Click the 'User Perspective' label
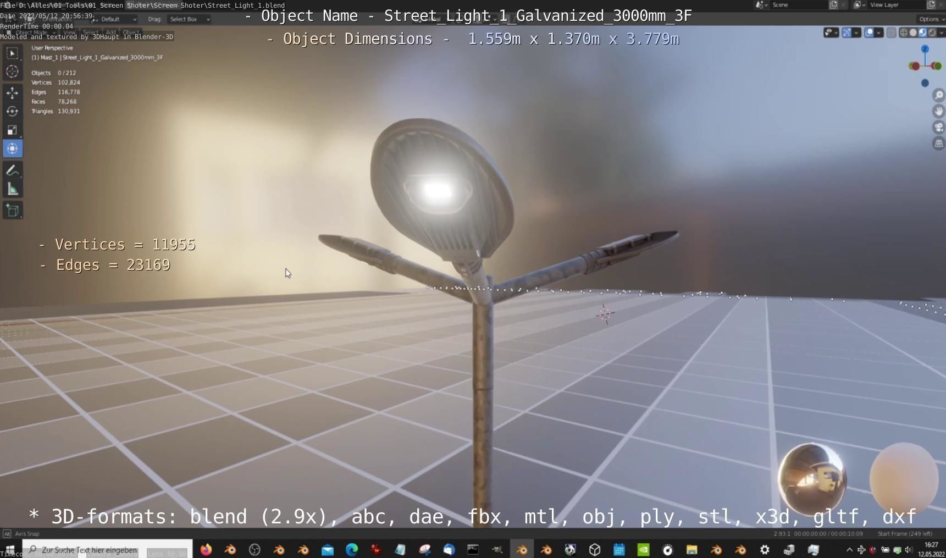946x558 pixels. click(x=52, y=48)
